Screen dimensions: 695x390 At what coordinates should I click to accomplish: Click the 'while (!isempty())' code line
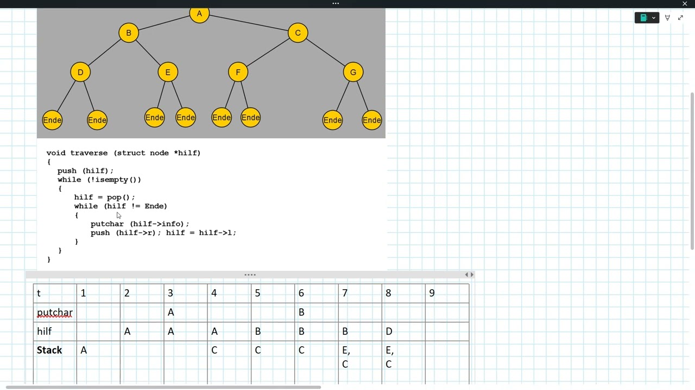(x=99, y=179)
